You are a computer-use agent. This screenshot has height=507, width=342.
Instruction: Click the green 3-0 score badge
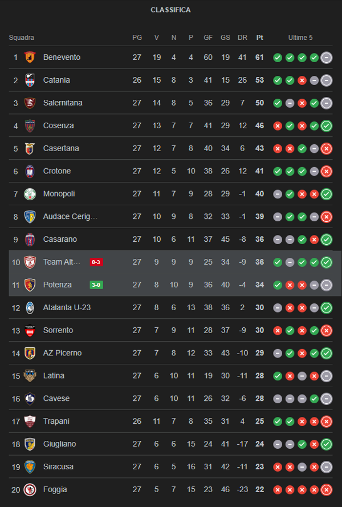click(x=96, y=285)
